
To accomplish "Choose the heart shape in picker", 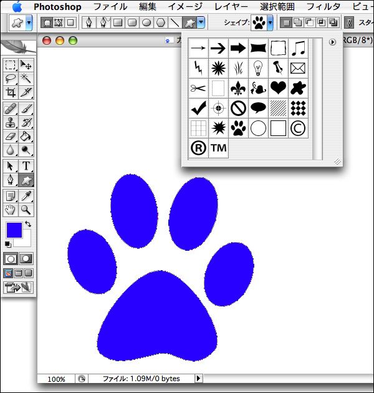I will (x=278, y=88).
